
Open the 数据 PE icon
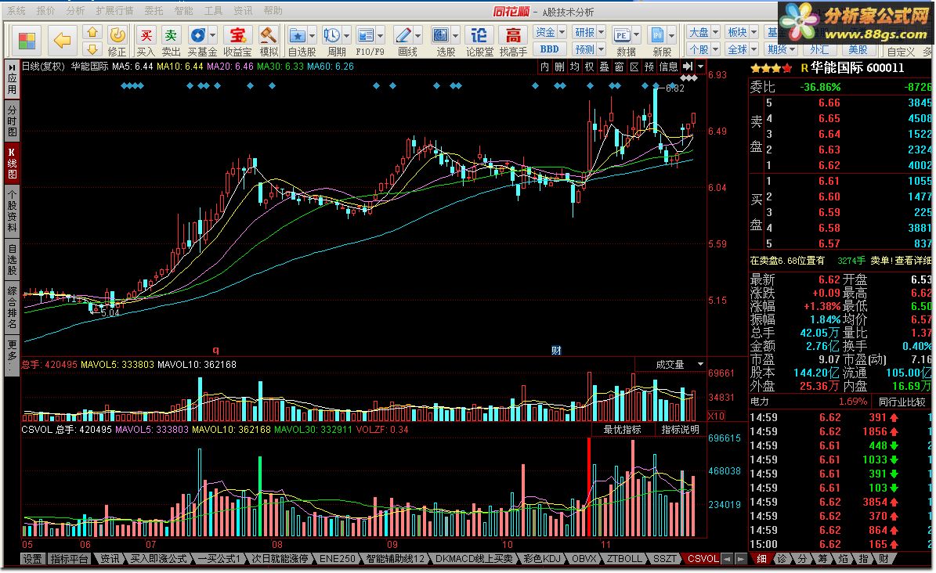(x=622, y=36)
